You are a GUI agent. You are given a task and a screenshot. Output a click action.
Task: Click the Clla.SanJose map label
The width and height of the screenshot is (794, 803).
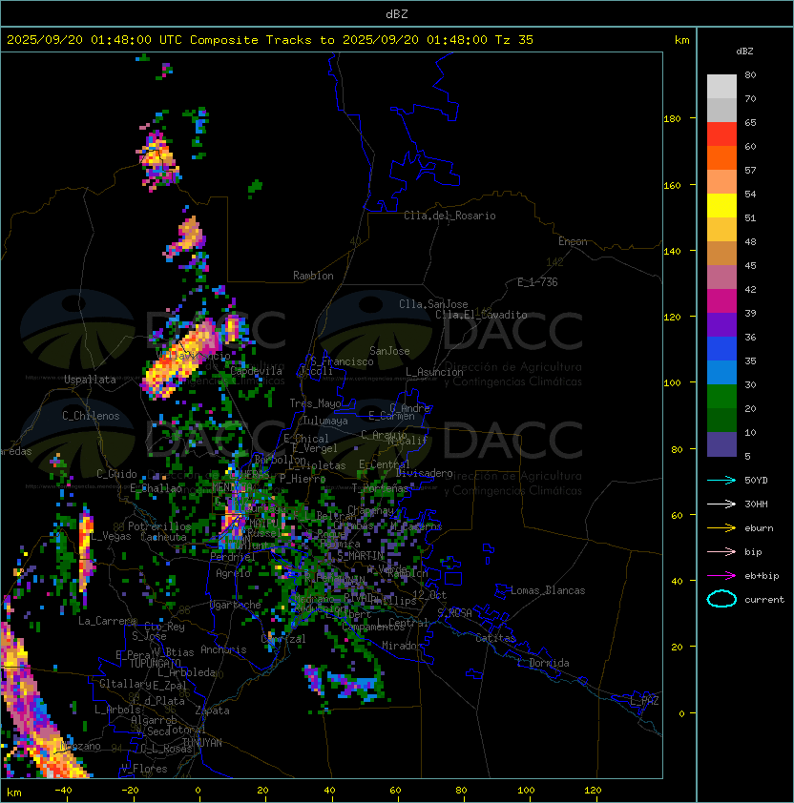433,304
